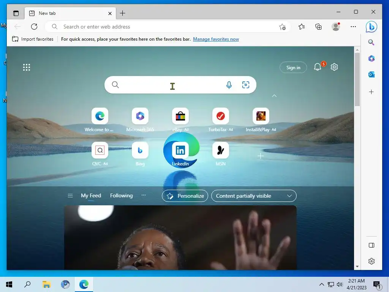Viewport: 389px width, 292px height.
Task: Open the Action Center notifications icon
Action: (377, 285)
